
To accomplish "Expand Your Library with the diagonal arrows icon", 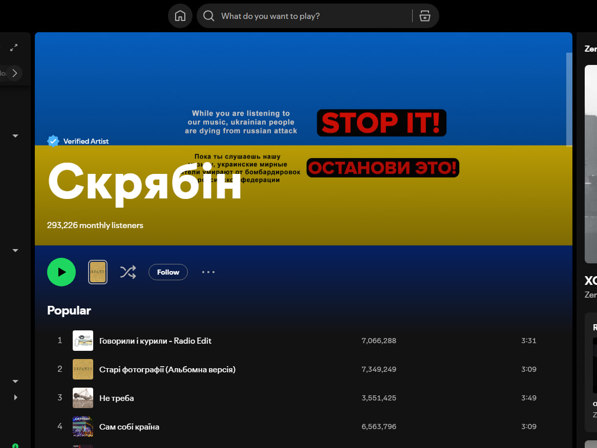I will 14,48.
